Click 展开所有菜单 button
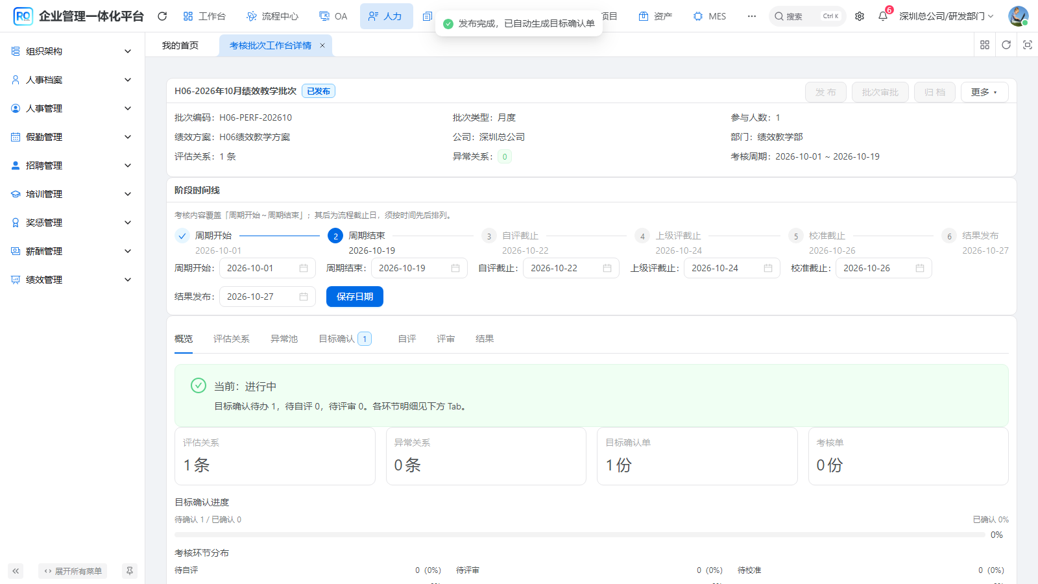This screenshot has height=584, width=1038. pyautogui.click(x=73, y=571)
